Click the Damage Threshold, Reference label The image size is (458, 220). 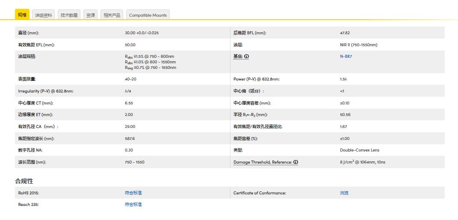(x=263, y=162)
